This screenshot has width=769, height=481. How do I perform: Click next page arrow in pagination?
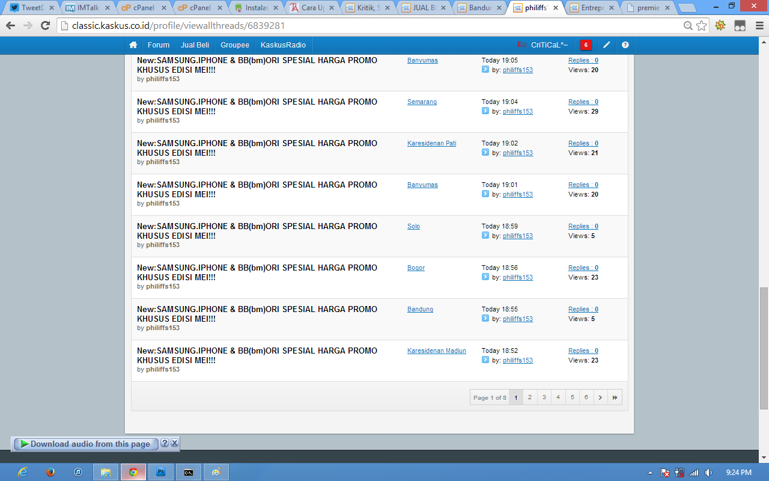pyautogui.click(x=601, y=397)
